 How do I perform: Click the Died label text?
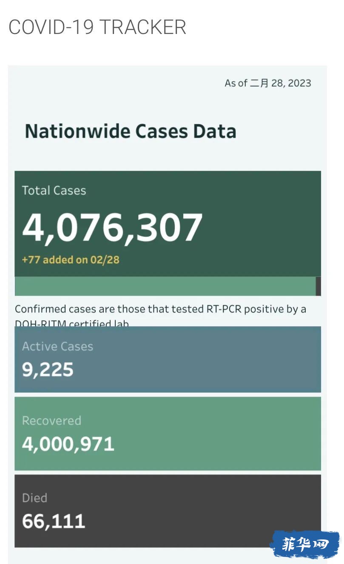coord(34,498)
